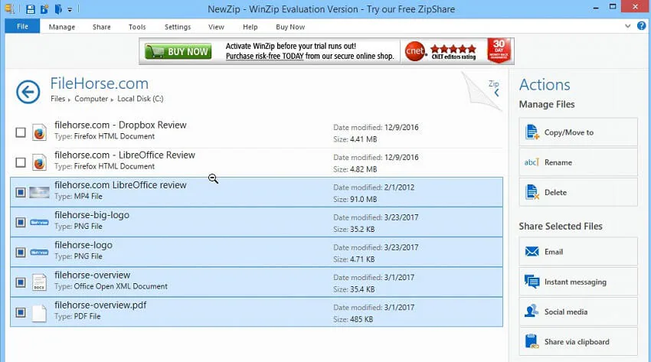
Task: Go back using the circular arrow button
Action: coord(28,92)
